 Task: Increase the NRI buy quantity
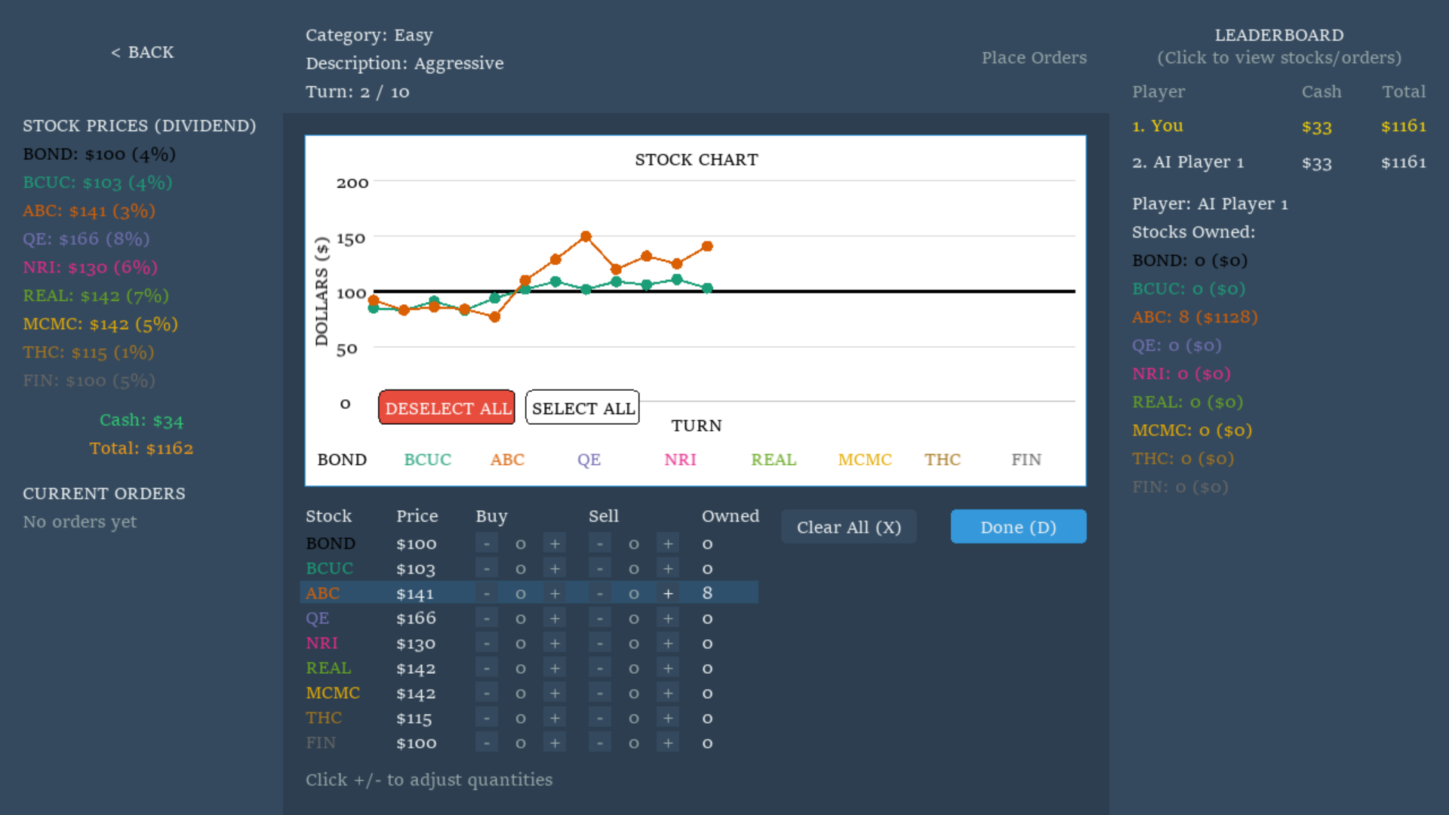pyautogui.click(x=555, y=643)
